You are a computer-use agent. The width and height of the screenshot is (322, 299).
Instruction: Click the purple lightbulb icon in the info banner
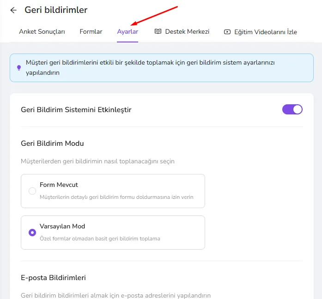click(x=19, y=68)
